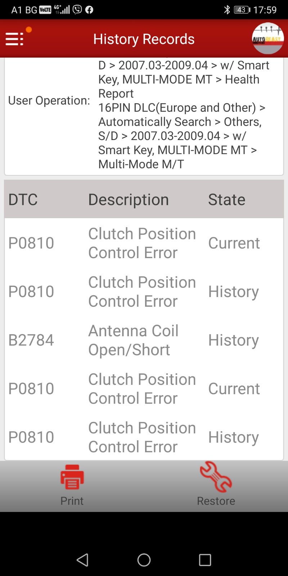The height and width of the screenshot is (576, 288).
Task: Tap the Viber notification icon
Action: coord(77,10)
